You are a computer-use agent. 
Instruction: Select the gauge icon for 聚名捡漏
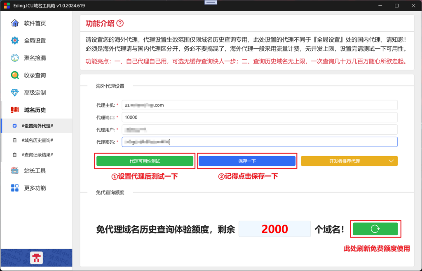tap(15, 58)
